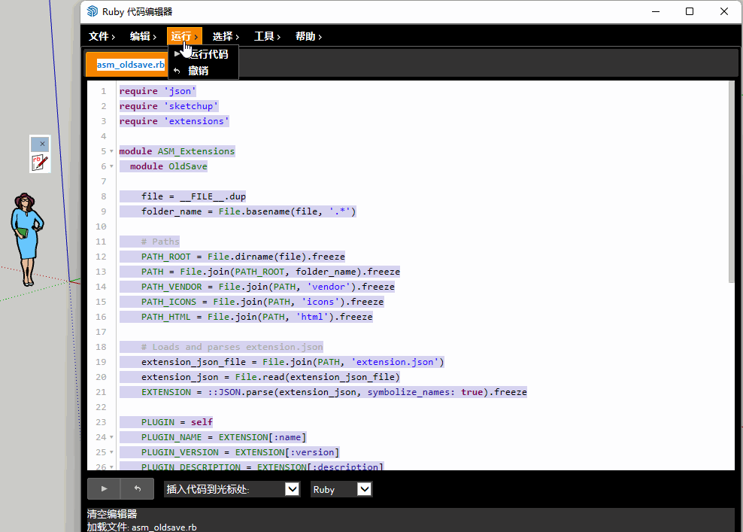Switch to the asm_oldsave.rb tab
Viewport: 743px width, 532px height.
tap(130, 65)
